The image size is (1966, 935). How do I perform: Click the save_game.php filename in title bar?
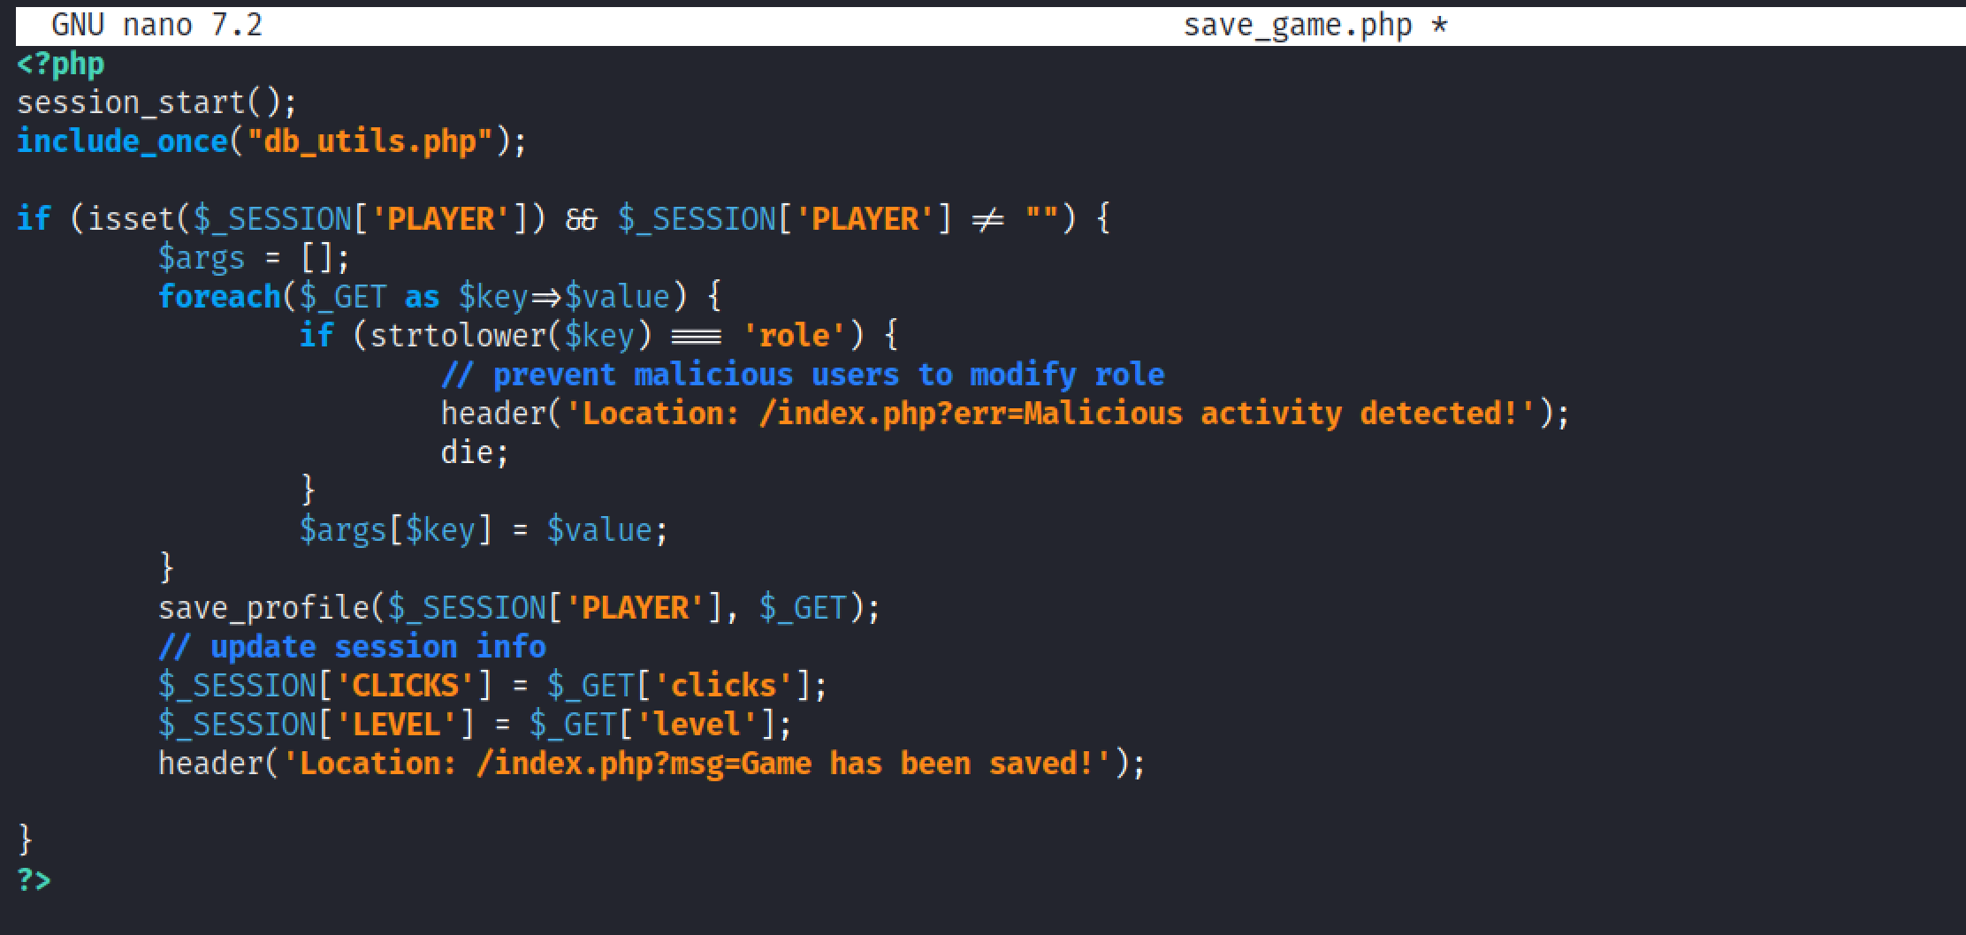pos(1298,26)
